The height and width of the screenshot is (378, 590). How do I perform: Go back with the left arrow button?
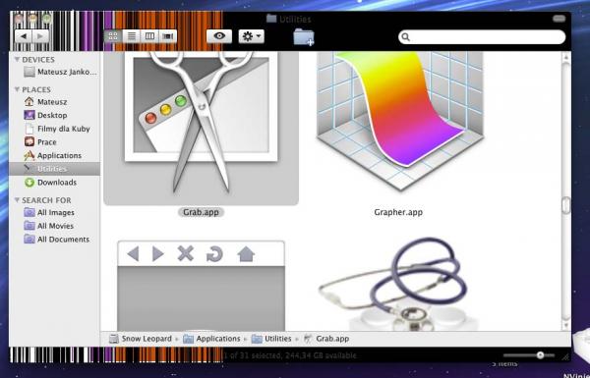[x=24, y=36]
